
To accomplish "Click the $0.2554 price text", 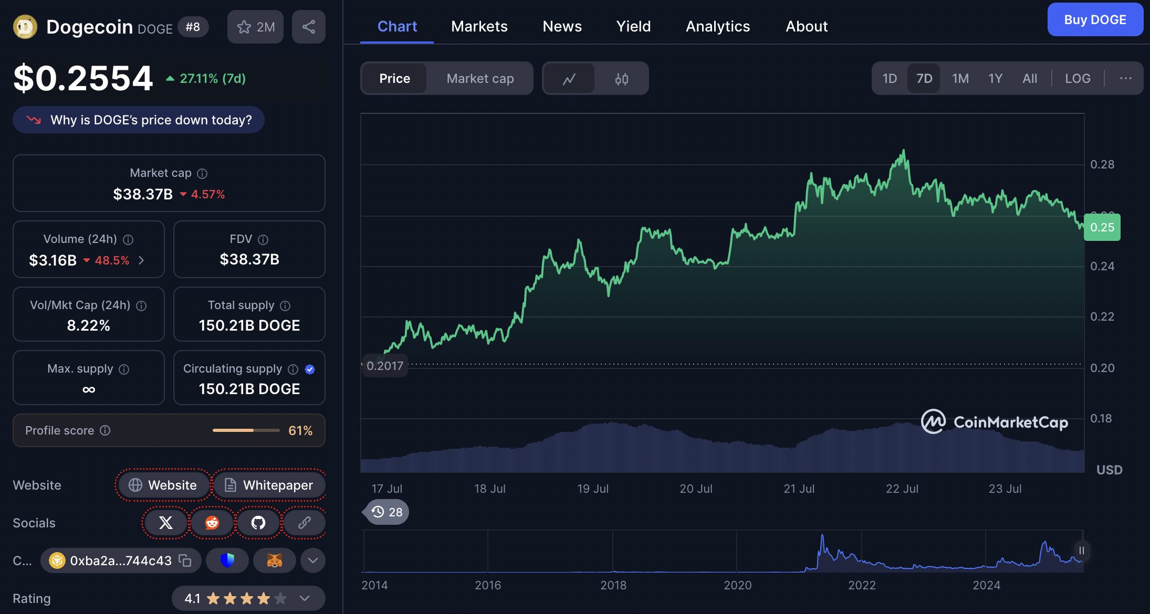I will (x=83, y=78).
